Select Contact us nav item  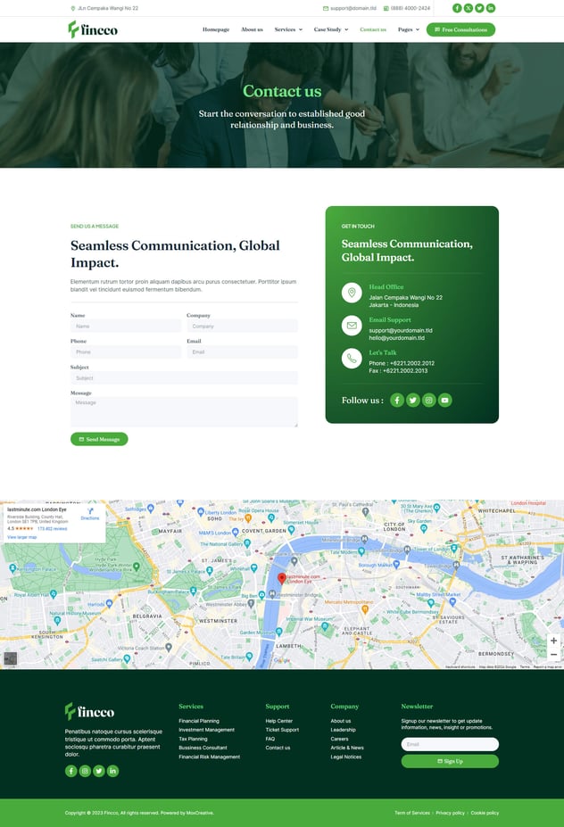[x=373, y=29]
